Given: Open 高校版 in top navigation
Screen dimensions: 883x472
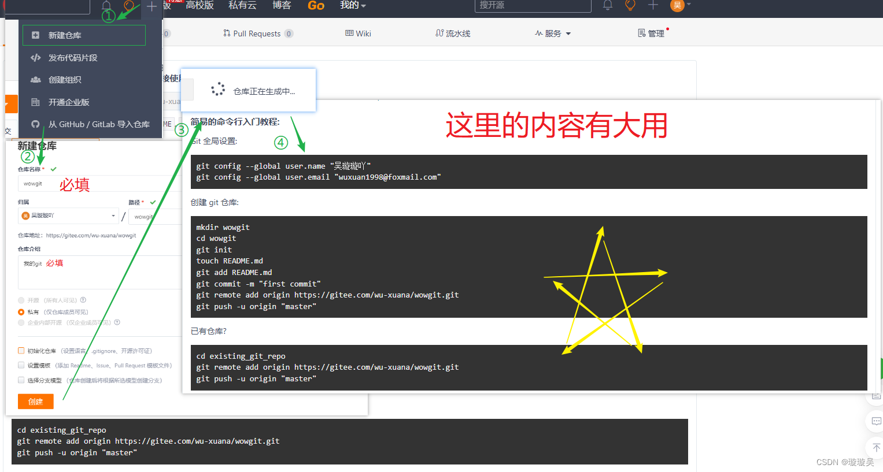Looking at the screenshot, I should click(200, 5).
